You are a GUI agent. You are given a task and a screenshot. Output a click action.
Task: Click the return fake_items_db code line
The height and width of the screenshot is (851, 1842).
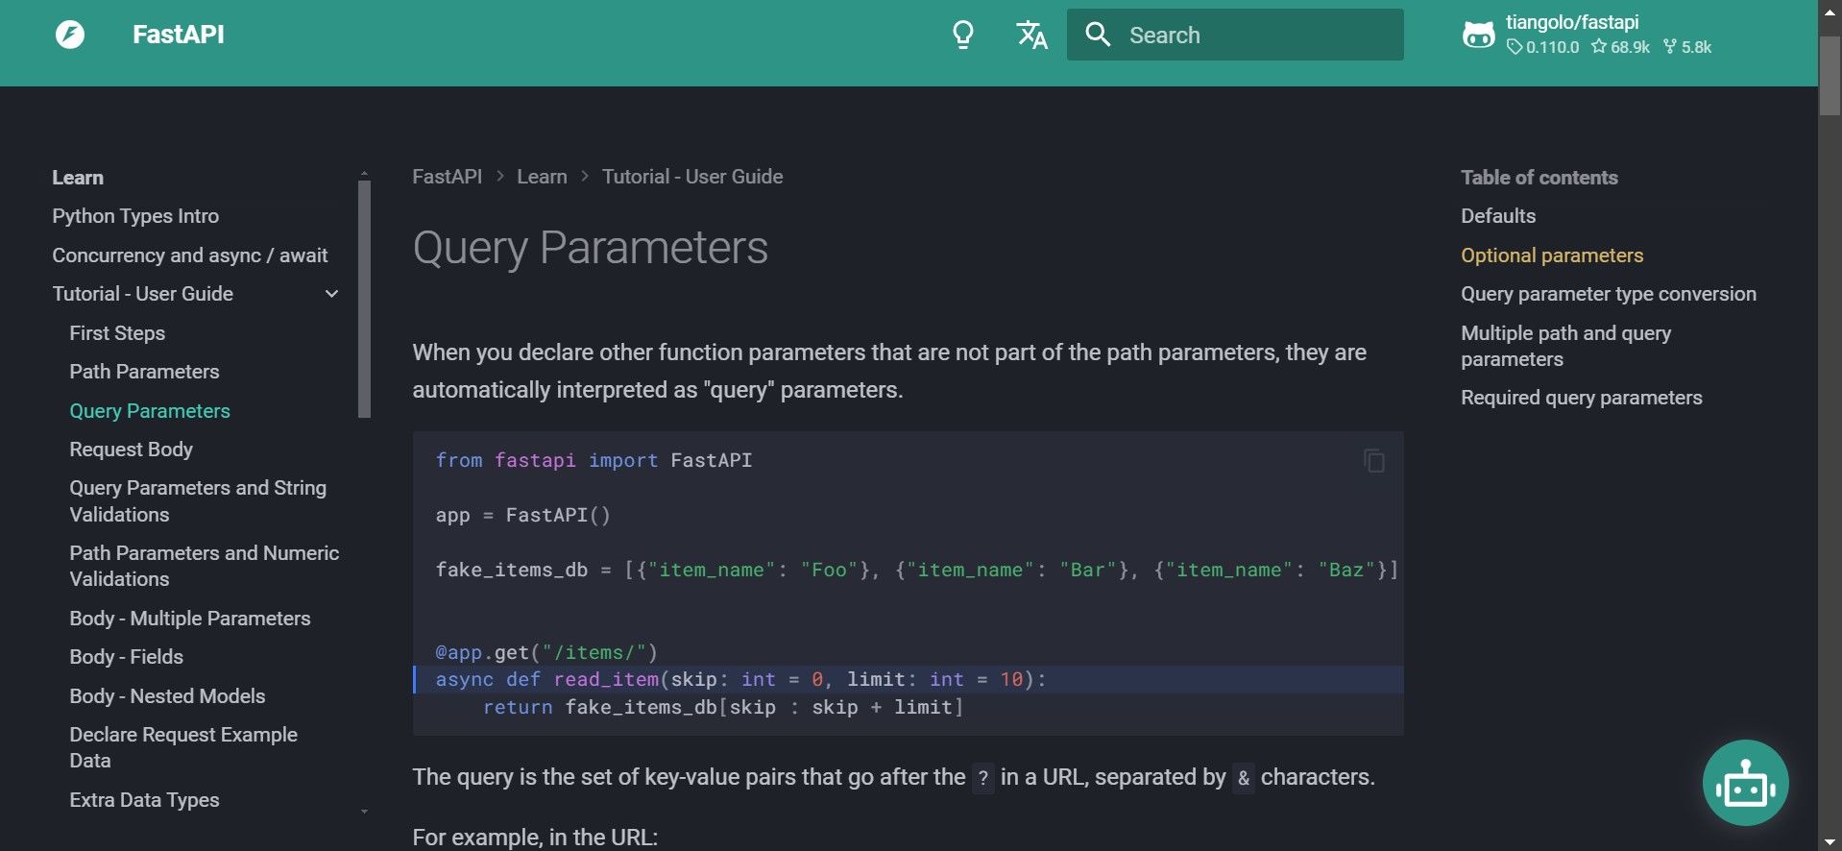click(723, 708)
